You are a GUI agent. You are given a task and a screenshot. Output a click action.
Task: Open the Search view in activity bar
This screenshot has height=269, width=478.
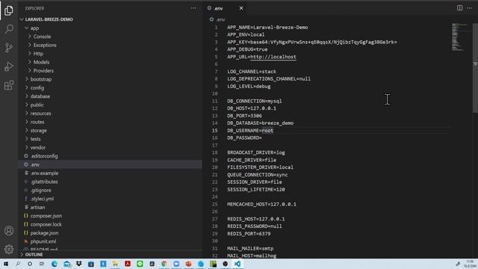[x=9, y=29]
